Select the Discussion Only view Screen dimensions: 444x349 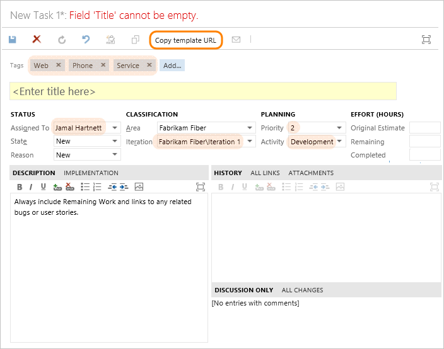(244, 290)
